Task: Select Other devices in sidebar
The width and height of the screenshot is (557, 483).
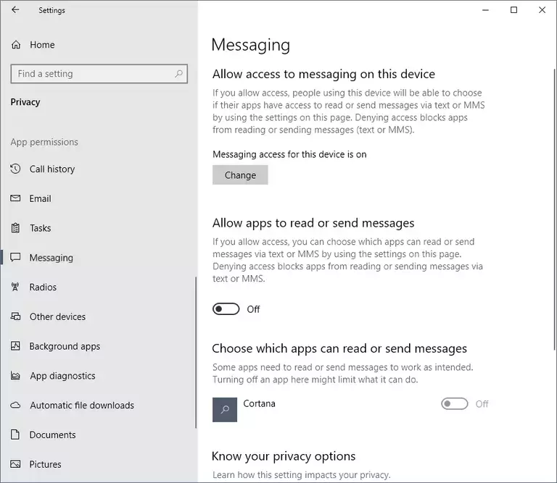Action: click(57, 317)
